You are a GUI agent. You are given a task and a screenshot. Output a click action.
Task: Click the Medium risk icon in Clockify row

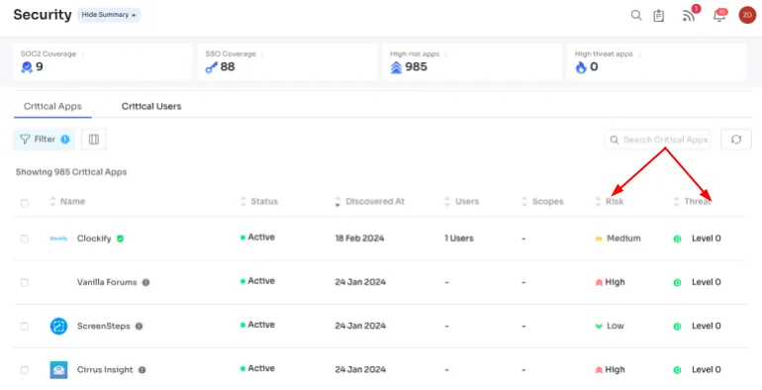(599, 239)
